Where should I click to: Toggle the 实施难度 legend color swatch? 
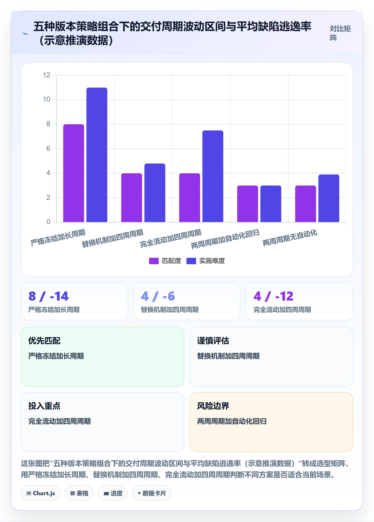pos(191,261)
